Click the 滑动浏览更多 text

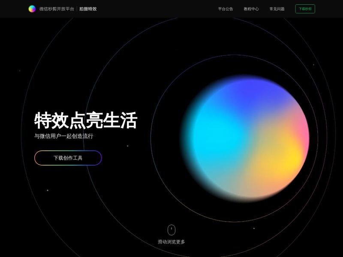[171, 242]
